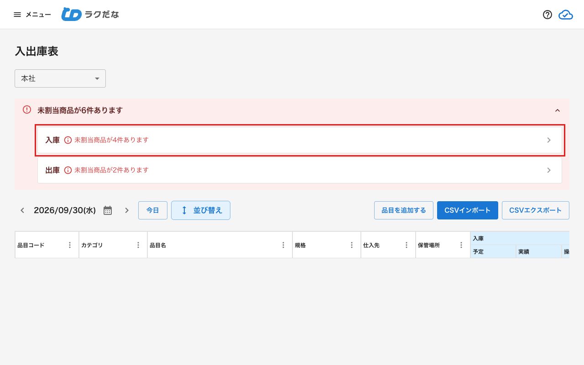Collapse the 未割当商品 warning panel
Image resolution: width=584 pixels, height=365 pixels.
coord(557,110)
